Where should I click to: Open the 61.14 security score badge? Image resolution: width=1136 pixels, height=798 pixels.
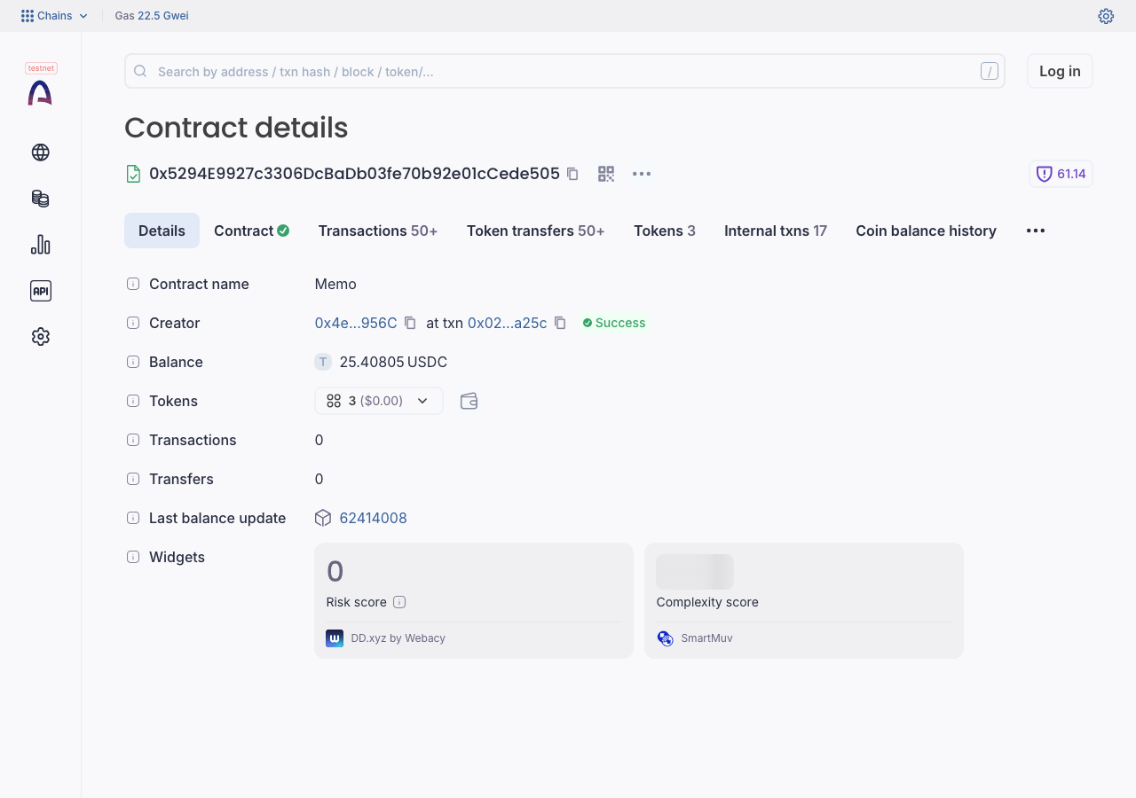(x=1061, y=174)
